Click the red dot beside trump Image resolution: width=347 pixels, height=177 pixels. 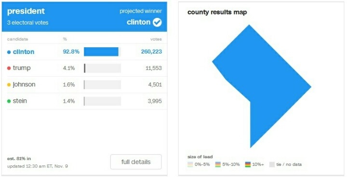[9, 68]
